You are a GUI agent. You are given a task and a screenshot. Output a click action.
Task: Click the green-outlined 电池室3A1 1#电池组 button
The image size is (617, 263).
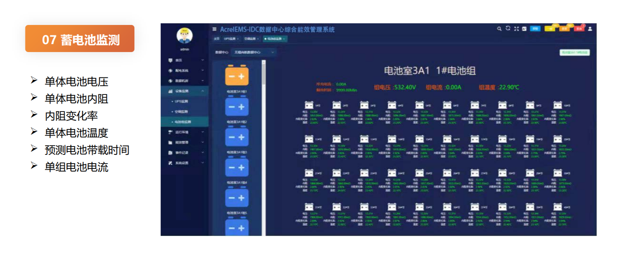pos(574,53)
